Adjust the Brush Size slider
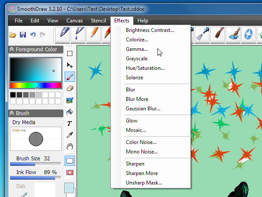The height and width of the screenshot is (197, 262). (36, 164)
